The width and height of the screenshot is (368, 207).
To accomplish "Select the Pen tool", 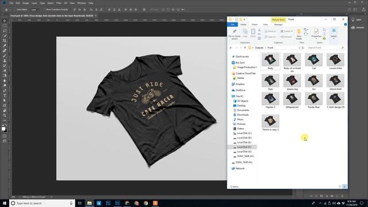I will point(5,90).
